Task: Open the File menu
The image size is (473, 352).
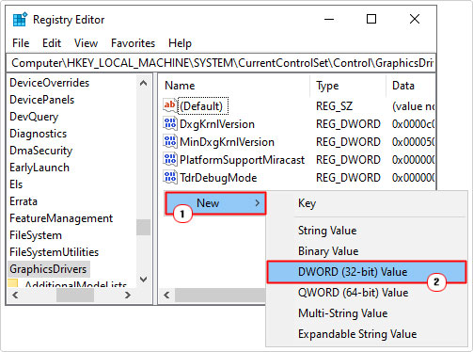Action: (21, 43)
